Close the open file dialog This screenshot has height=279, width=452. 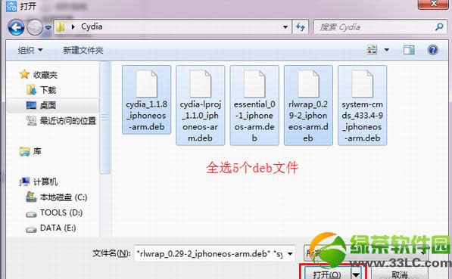(x=433, y=4)
